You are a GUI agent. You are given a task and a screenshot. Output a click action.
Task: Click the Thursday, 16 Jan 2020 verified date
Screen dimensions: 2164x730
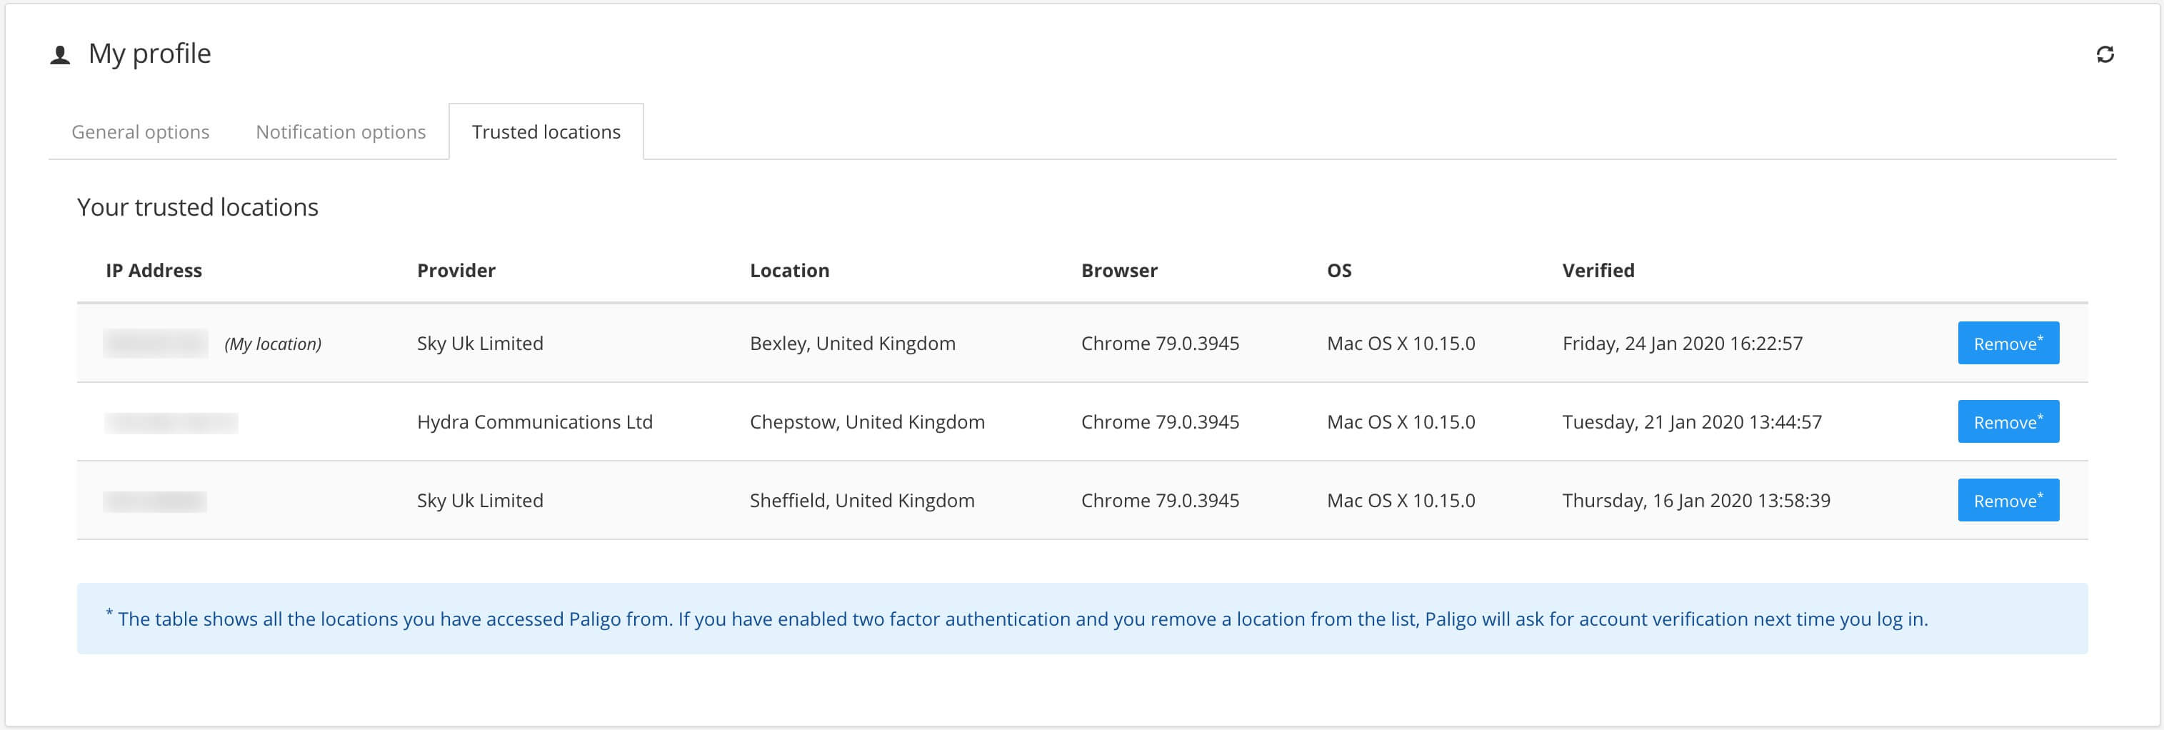(x=1696, y=501)
